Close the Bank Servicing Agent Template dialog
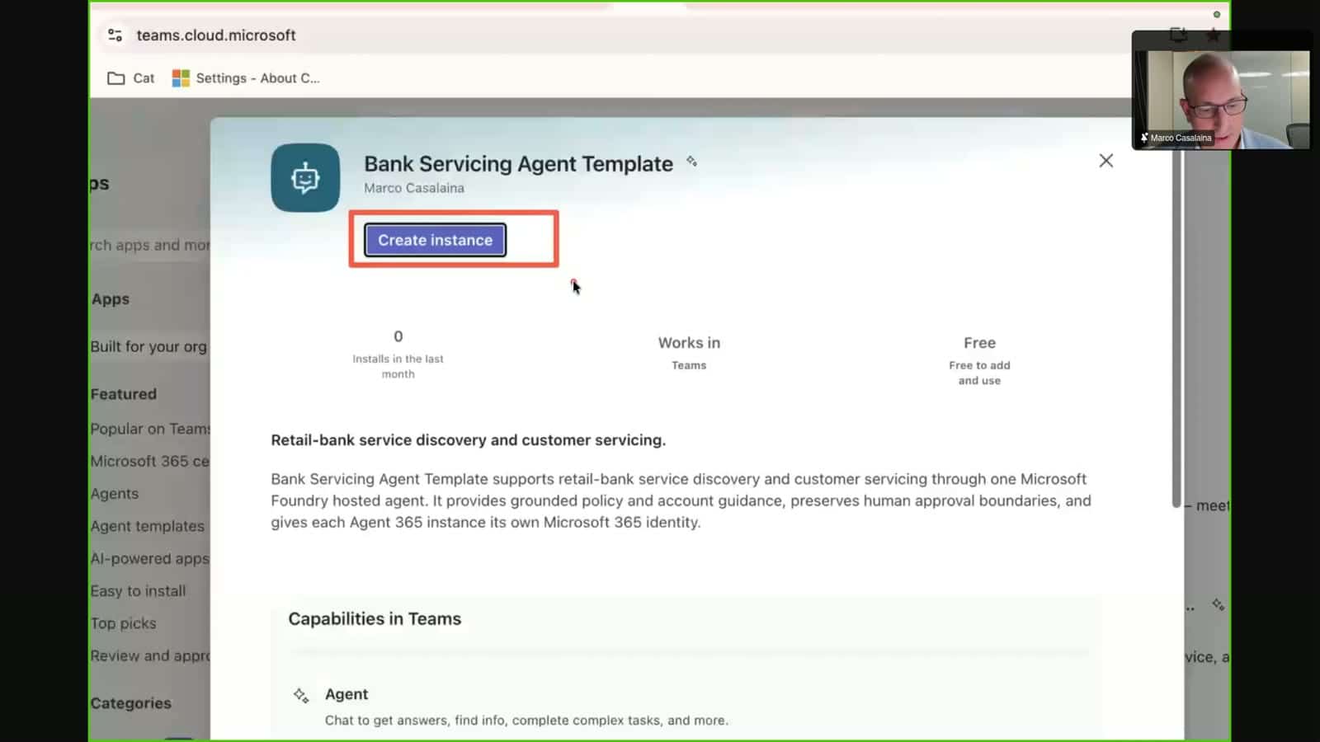The height and width of the screenshot is (742, 1320). [x=1105, y=161]
